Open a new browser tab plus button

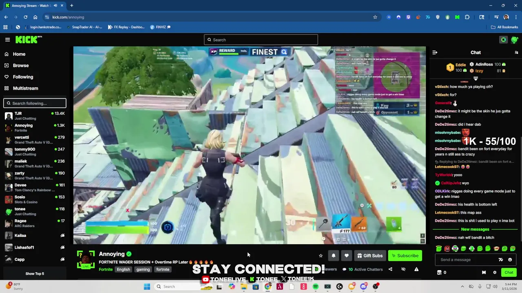tap(71, 6)
